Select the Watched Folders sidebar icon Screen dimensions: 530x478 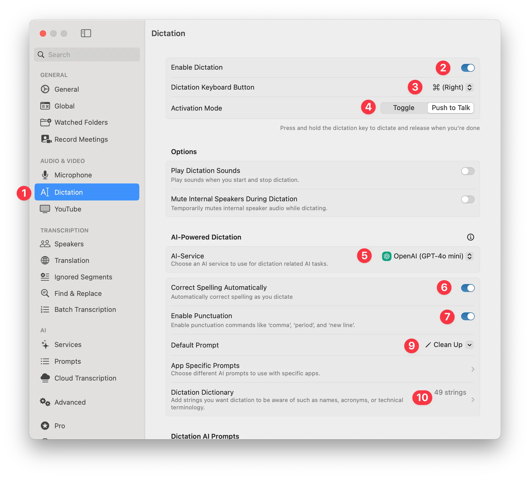pos(46,122)
